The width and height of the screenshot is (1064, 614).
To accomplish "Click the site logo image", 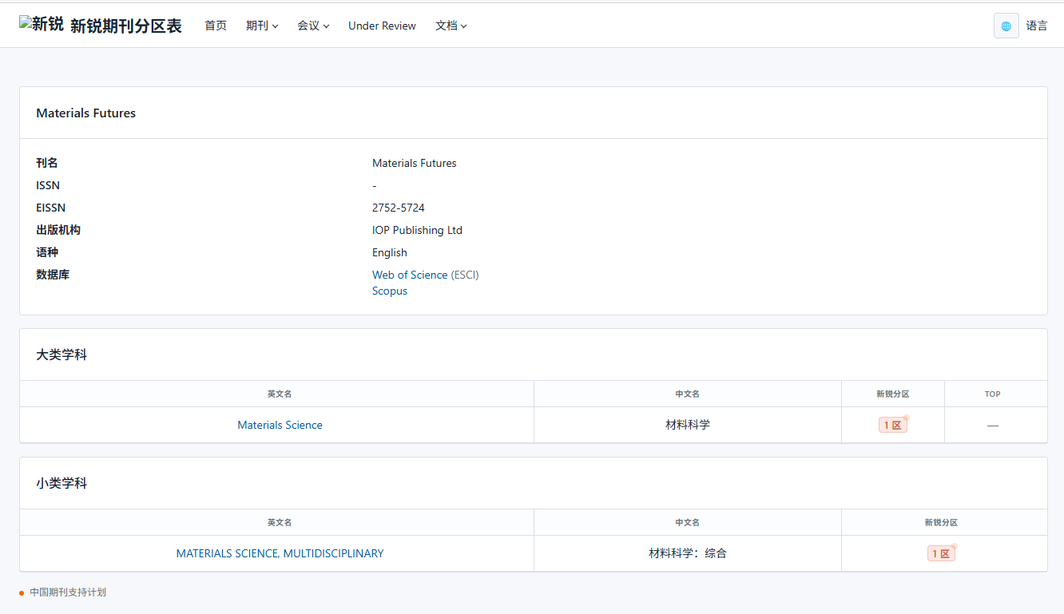I will point(42,25).
